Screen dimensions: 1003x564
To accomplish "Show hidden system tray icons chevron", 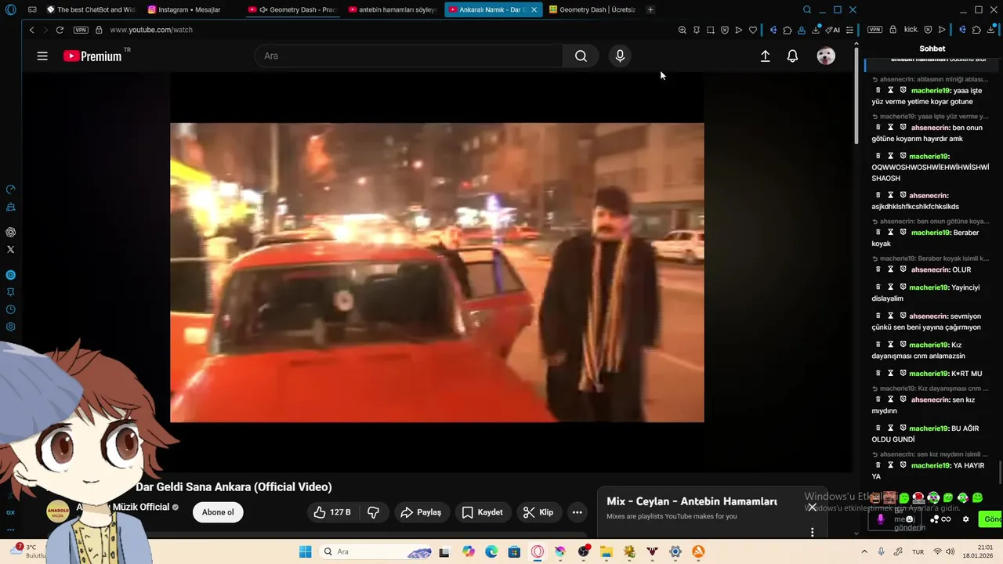I will (865, 551).
